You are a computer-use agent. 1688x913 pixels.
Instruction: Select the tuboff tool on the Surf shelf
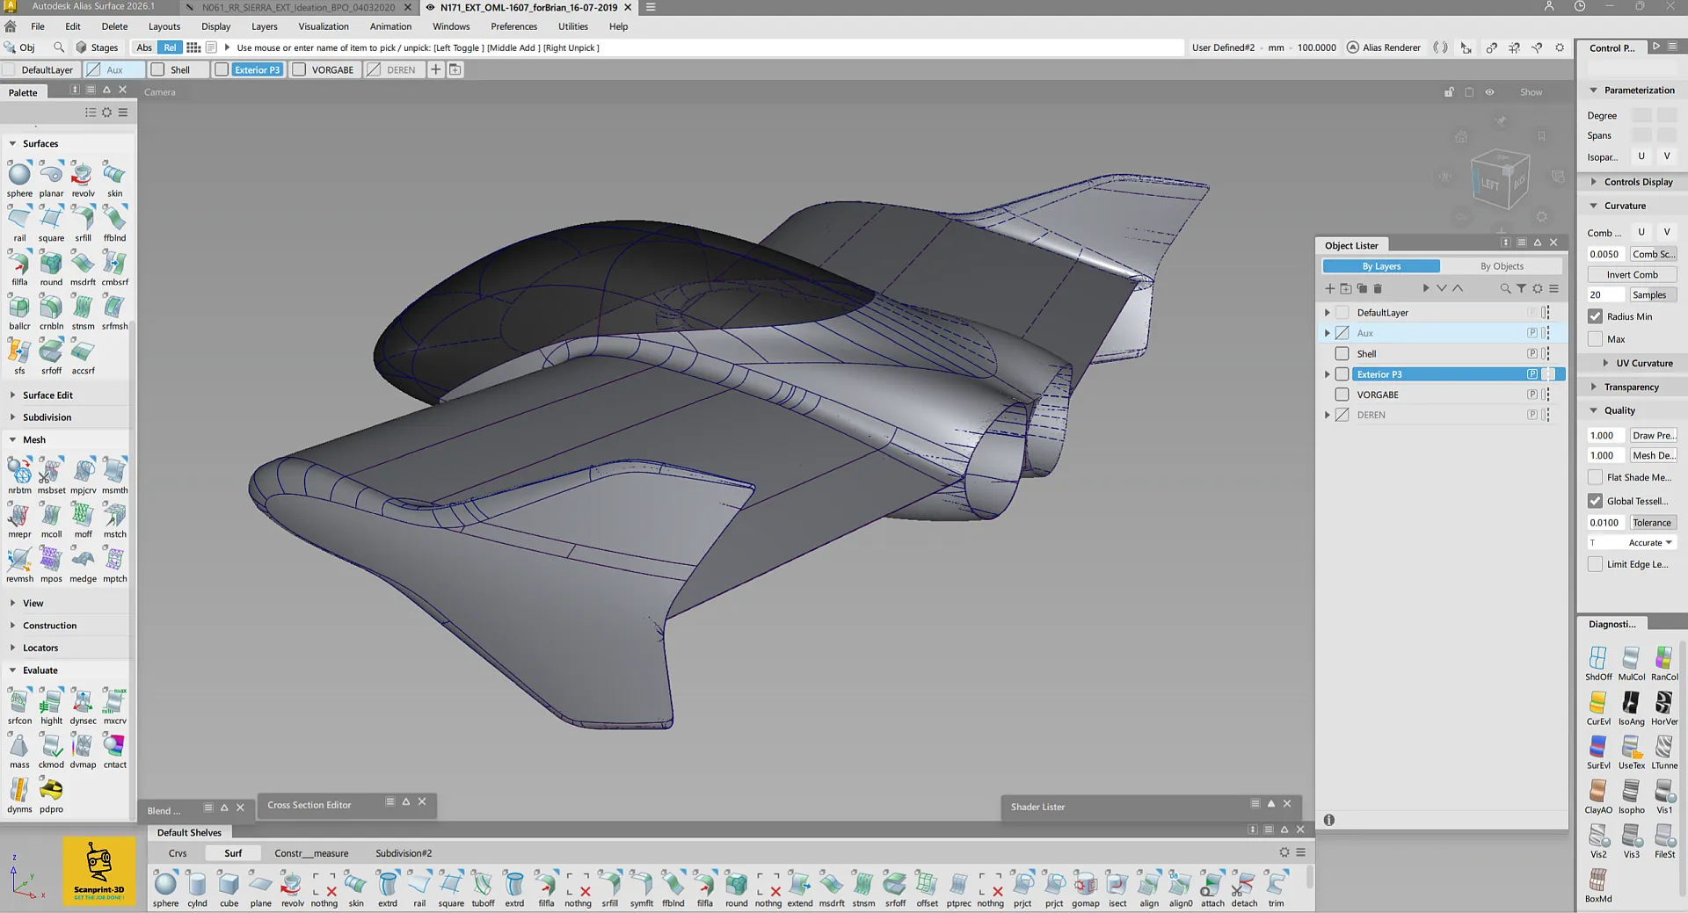point(483,886)
